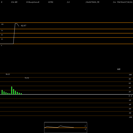
Task: Click the '364D270226_TB' symbol text
Action: 93,2
